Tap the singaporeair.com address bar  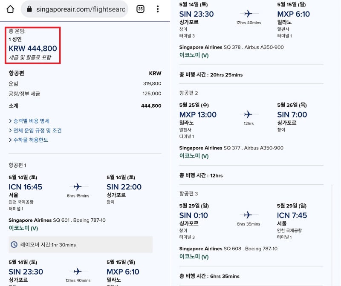click(x=80, y=9)
